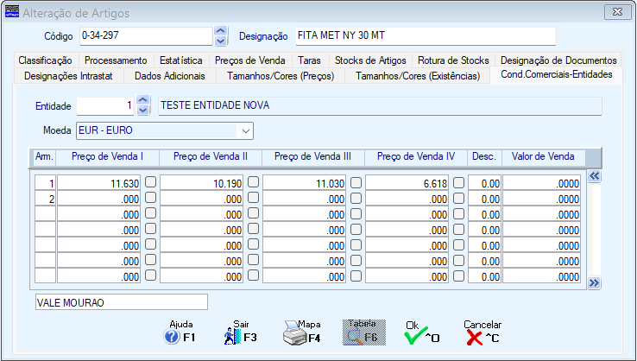Open the Moeda EUR - EURO dropdown
Screen dimensions: 637x361
[x=245, y=131]
